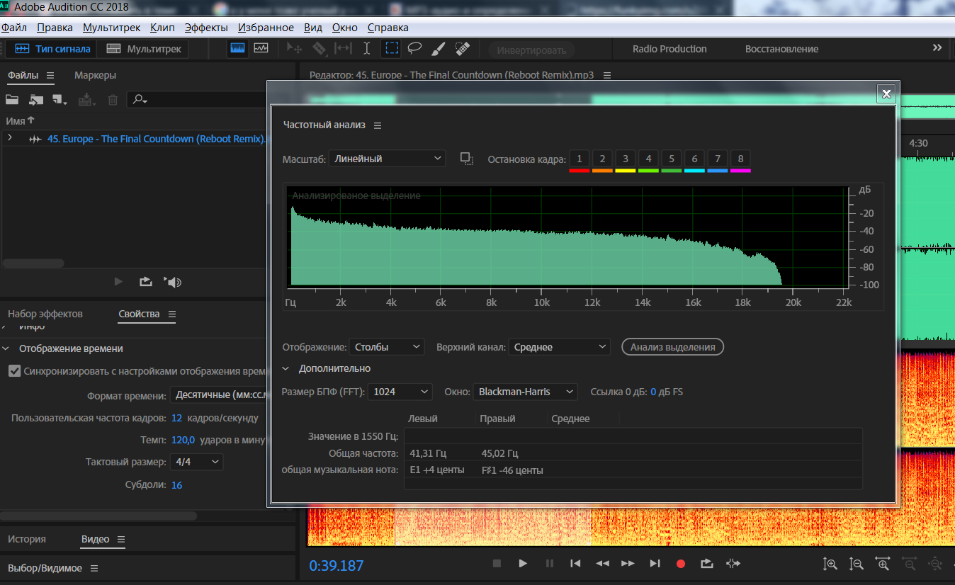Click the New File icon in Files panel
The height and width of the screenshot is (585, 955).
point(60,100)
